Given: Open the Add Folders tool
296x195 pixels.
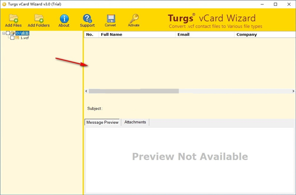Looking at the screenshot, I should coord(38,20).
